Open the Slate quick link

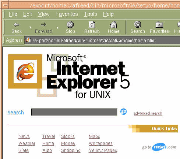pyautogui.click(x=24, y=151)
